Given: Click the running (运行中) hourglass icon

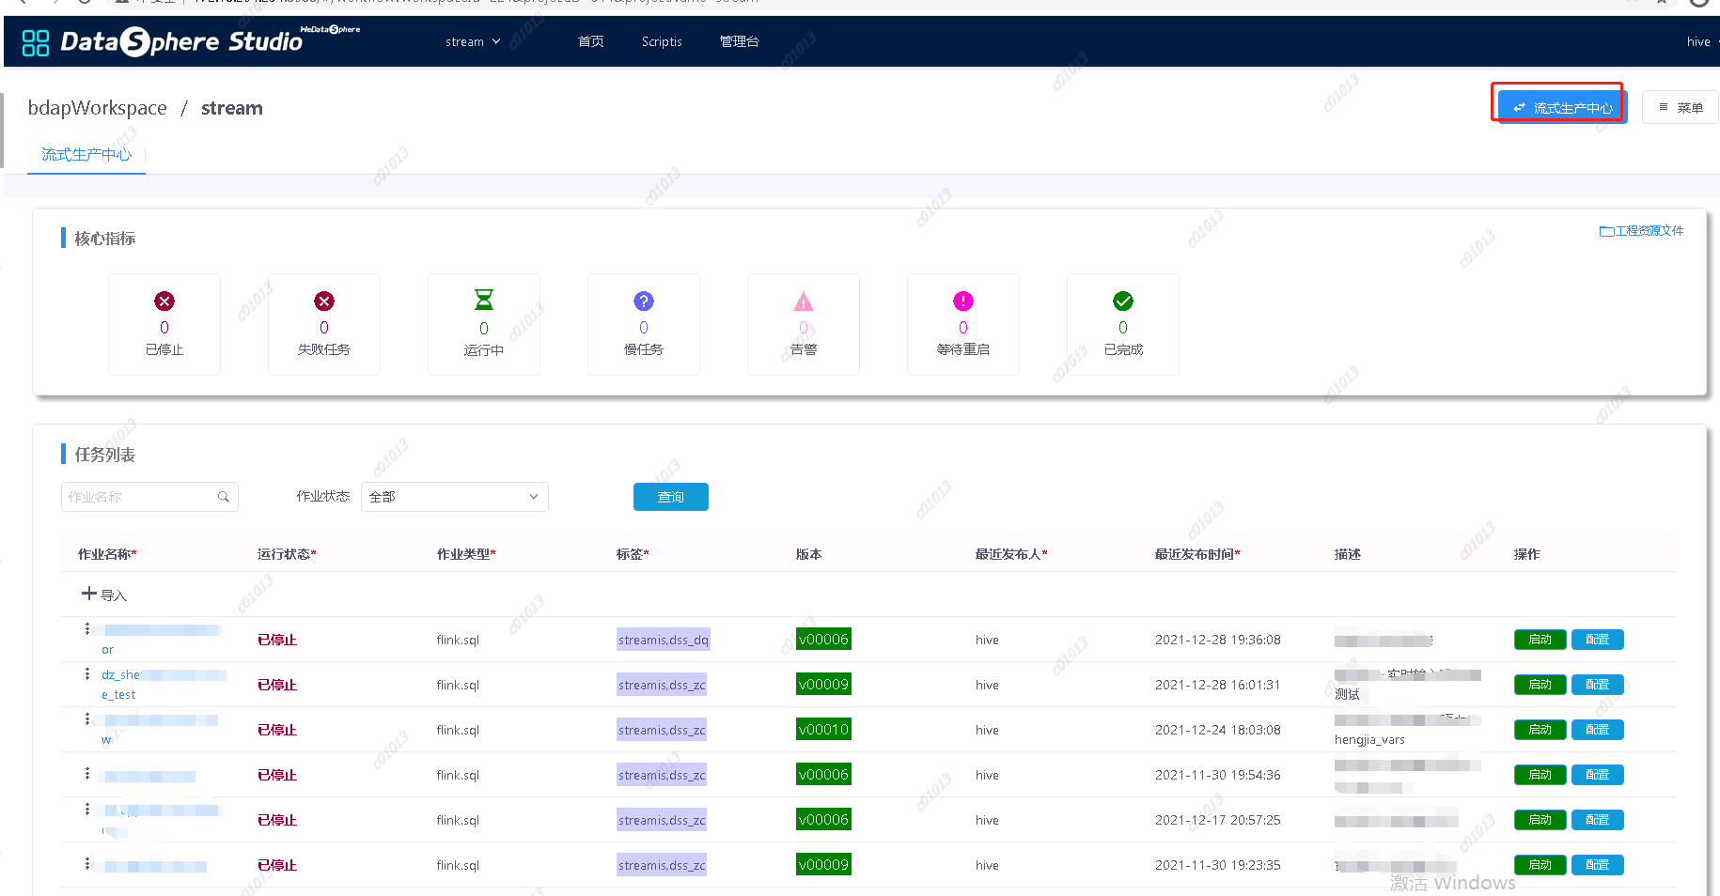Looking at the screenshot, I should click(x=484, y=301).
